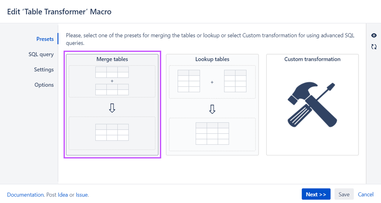Click the Save button
The image size is (381, 203).
tap(344, 194)
